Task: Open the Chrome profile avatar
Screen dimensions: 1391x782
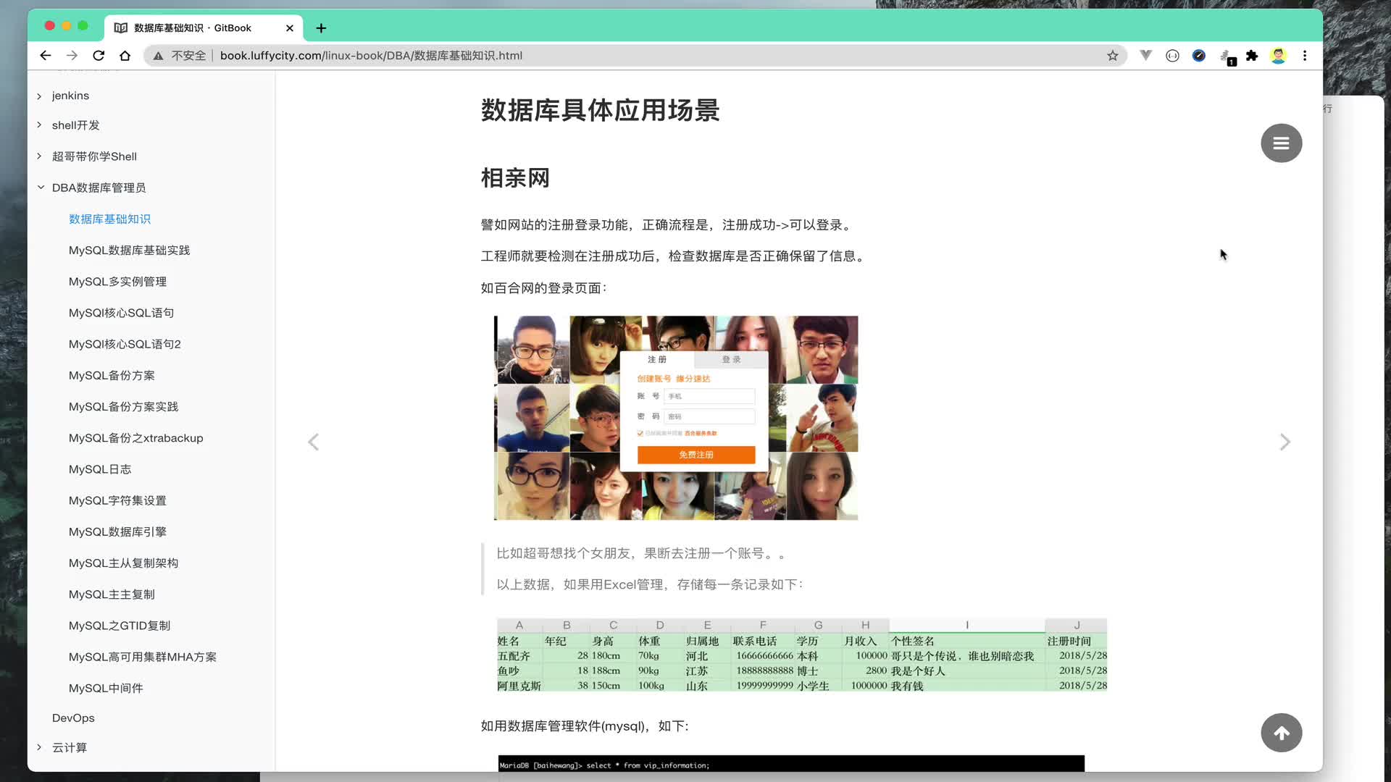Action: pos(1278,56)
